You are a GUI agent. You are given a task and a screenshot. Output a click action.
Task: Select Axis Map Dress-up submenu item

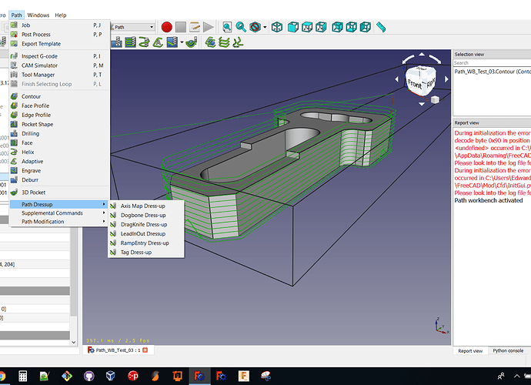(x=146, y=206)
